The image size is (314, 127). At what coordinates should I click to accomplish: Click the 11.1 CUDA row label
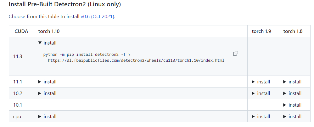[x=18, y=82]
